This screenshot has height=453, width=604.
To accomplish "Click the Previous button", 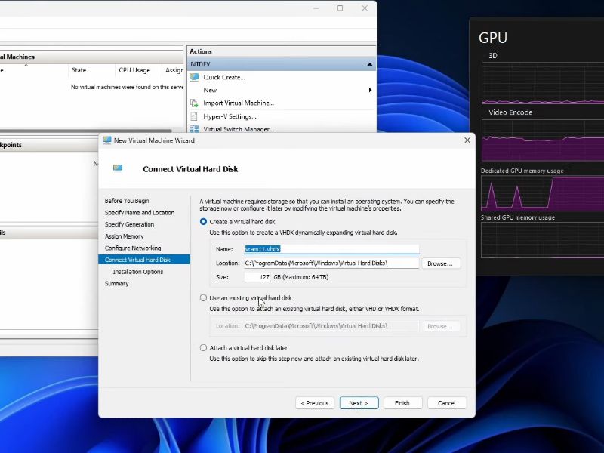I will 315,403.
